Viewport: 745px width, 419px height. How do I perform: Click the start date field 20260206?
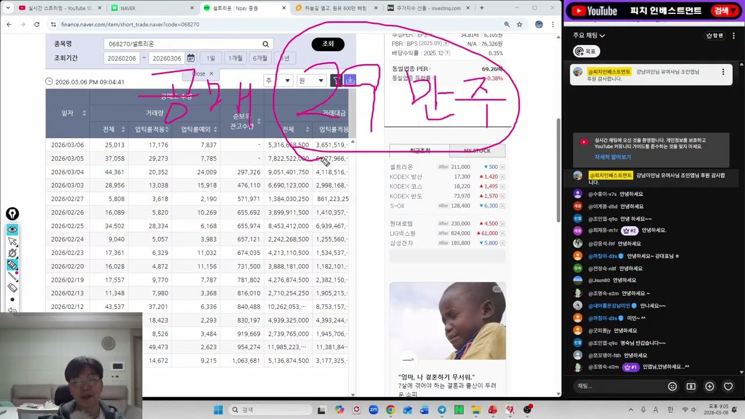(x=122, y=58)
